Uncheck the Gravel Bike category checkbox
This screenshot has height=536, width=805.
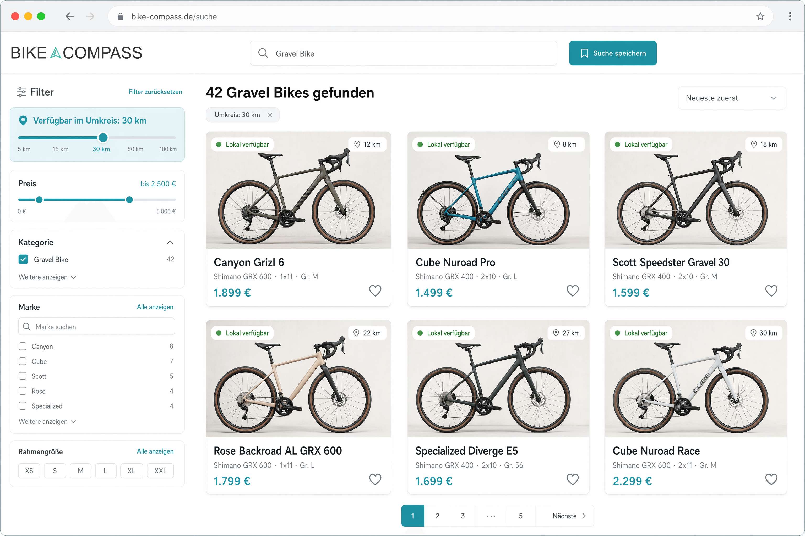pos(23,259)
